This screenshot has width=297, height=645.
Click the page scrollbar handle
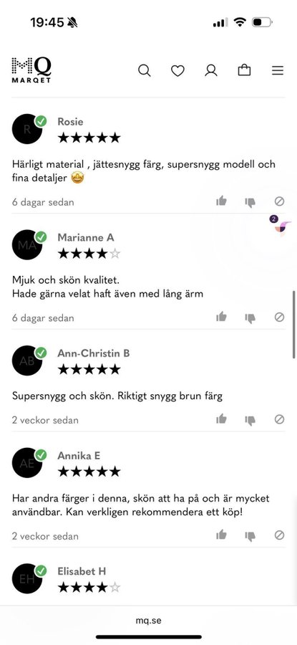(294, 325)
